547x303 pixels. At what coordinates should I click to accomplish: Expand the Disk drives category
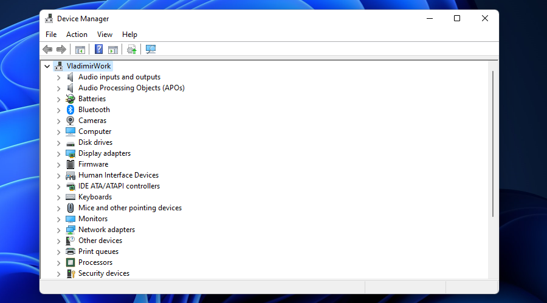[x=58, y=142]
